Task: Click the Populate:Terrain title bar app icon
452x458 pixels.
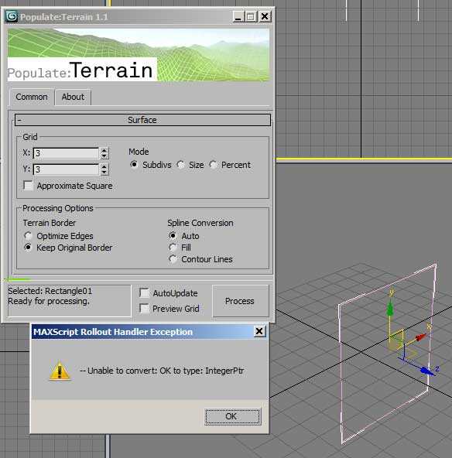Action: click(12, 17)
